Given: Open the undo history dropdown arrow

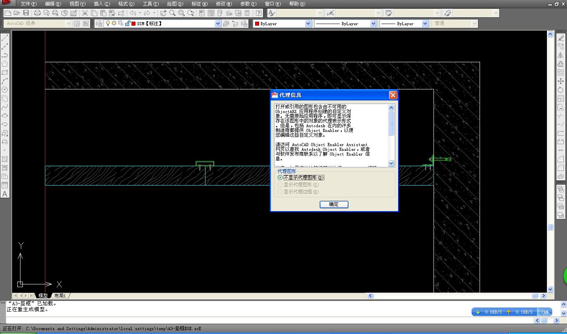Looking at the screenshot, I should click(140, 13).
